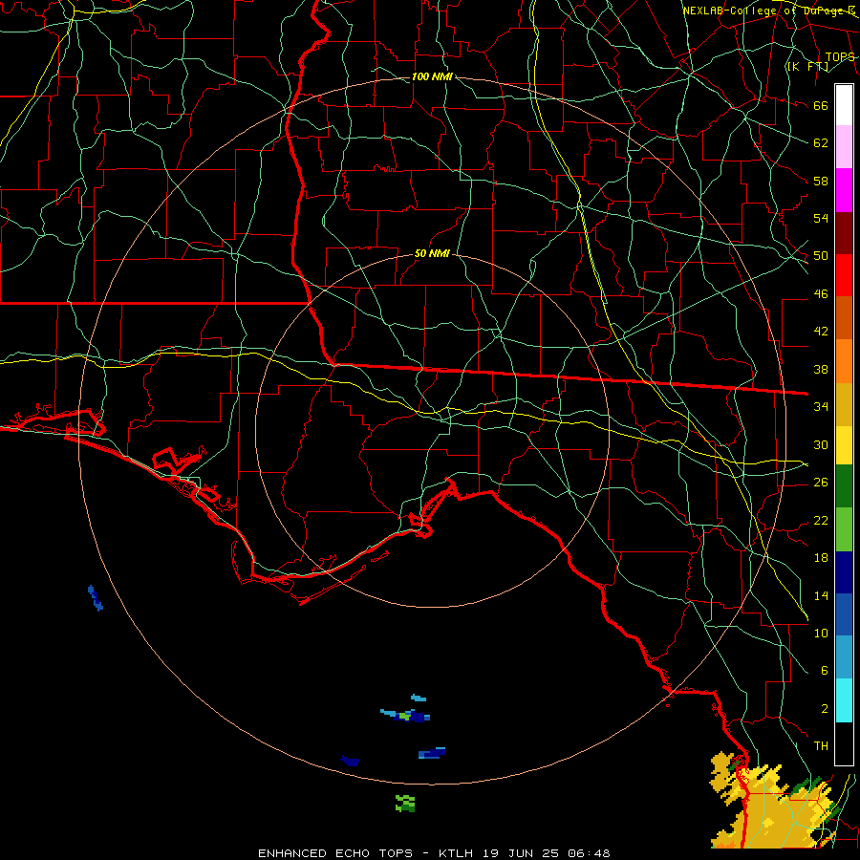Click the legend value "26"
The width and height of the screenshot is (860, 860).
821,483
